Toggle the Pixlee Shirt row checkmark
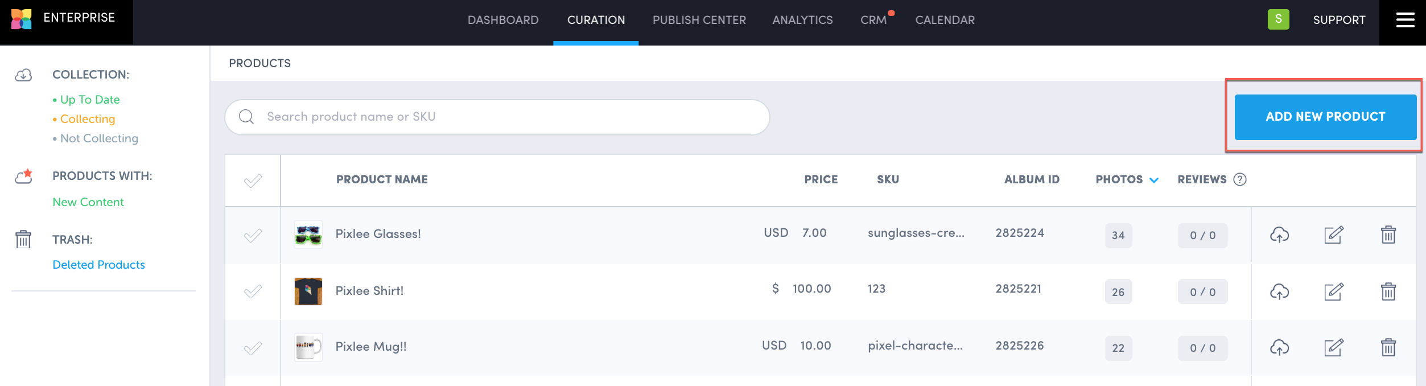Image resolution: width=1426 pixels, height=386 pixels. click(253, 291)
